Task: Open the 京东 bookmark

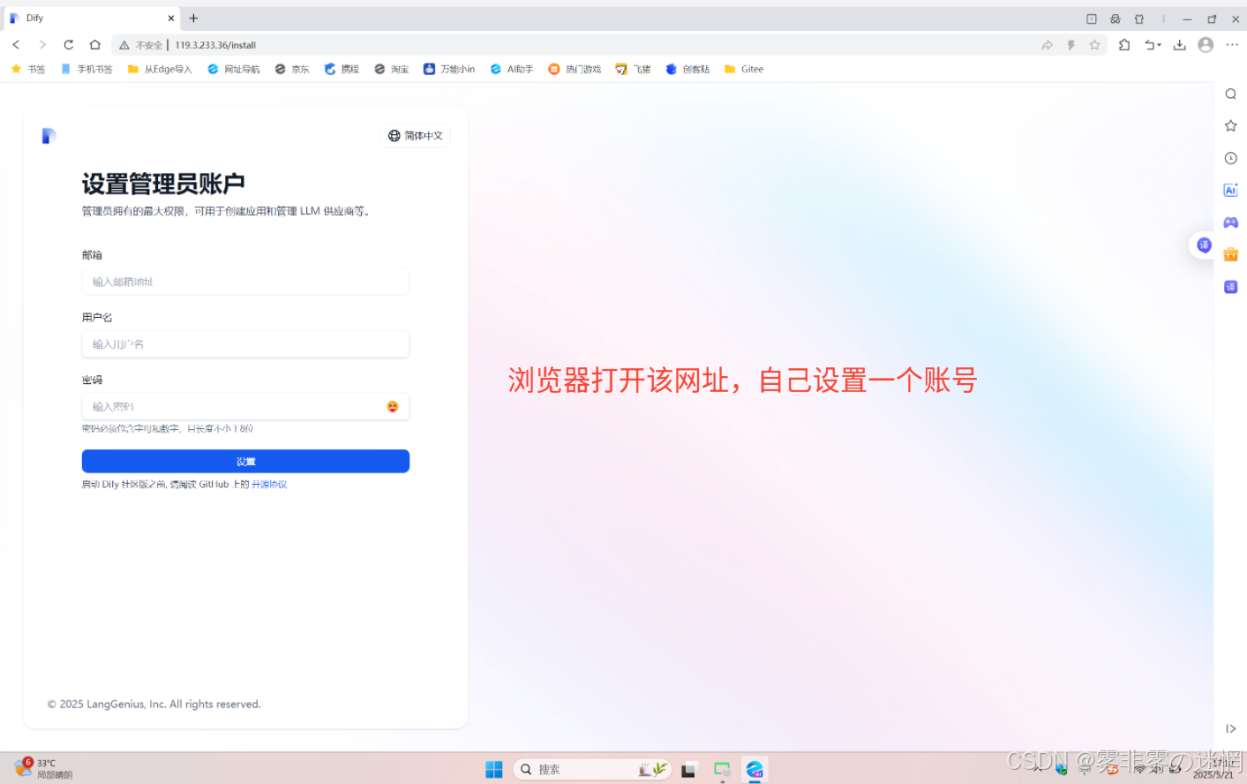Action: pyautogui.click(x=292, y=69)
